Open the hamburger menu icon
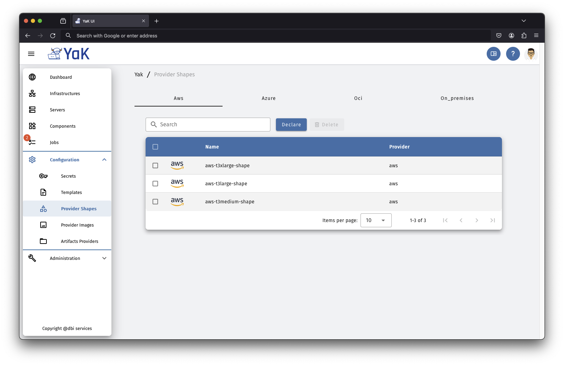Viewport: 564px width, 365px height. coord(31,54)
